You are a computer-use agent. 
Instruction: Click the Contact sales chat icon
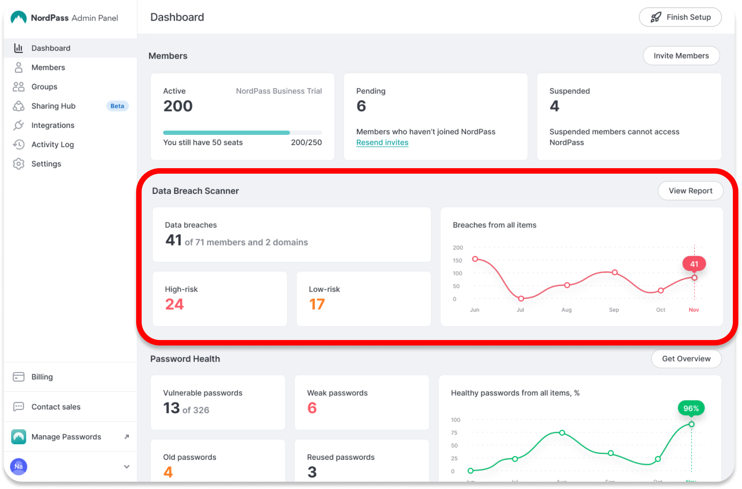click(18, 407)
